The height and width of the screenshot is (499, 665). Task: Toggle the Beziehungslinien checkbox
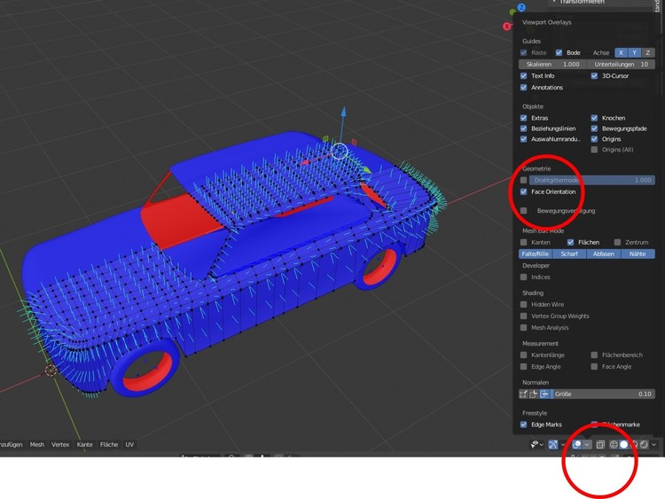524,129
